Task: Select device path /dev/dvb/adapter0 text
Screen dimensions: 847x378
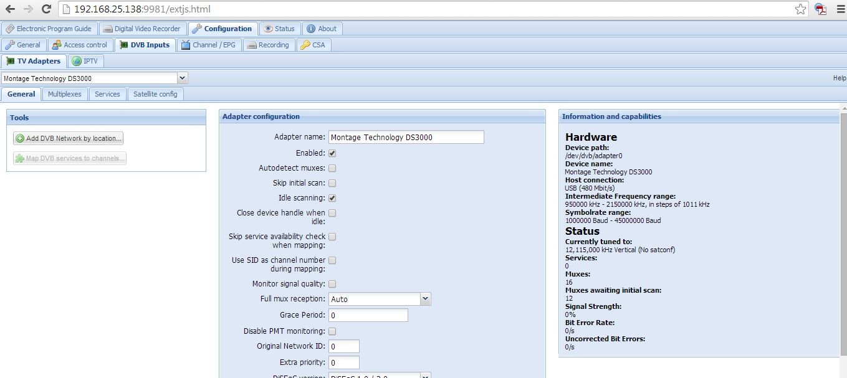Action: pyautogui.click(x=593, y=156)
